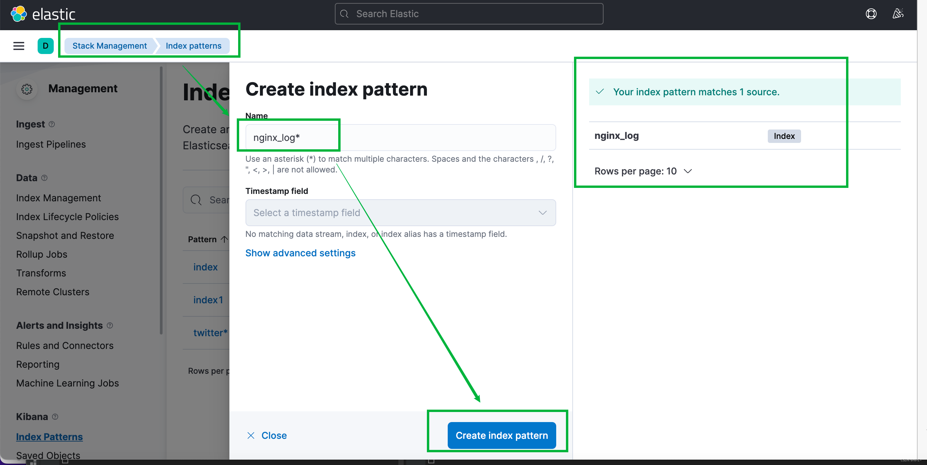Open Rollup Jobs
Image resolution: width=927 pixels, height=465 pixels.
[41, 254]
